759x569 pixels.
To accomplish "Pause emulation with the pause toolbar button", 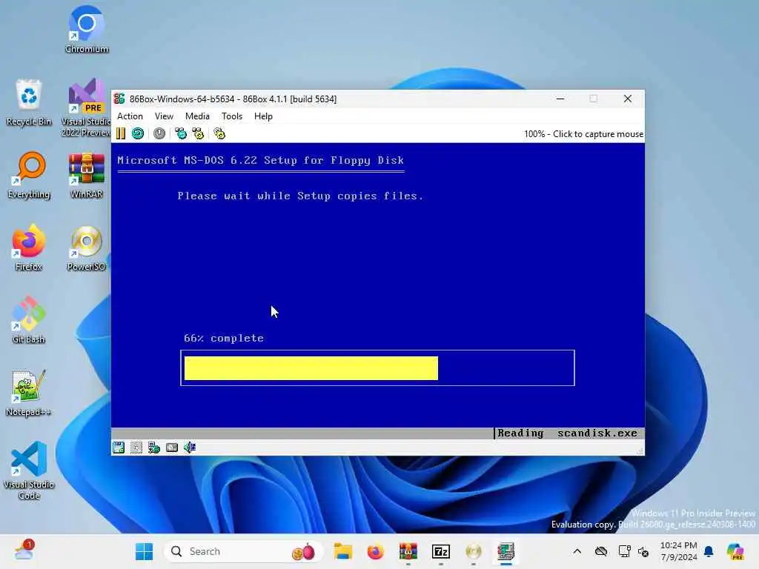I will (121, 133).
